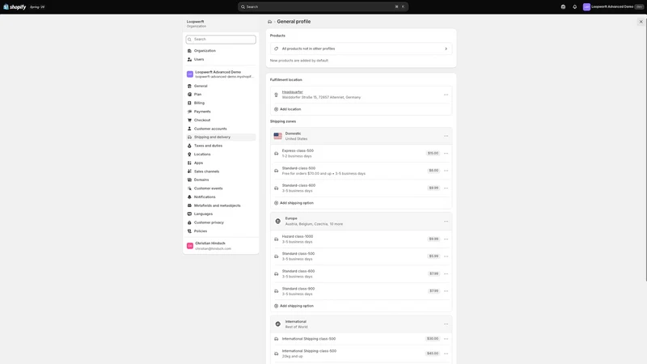The image size is (647, 364).
Task: Focus the settings sidebar Search field
Action: click(x=221, y=39)
